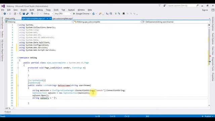Switch to the ajax-autocomplete.aspx tab
The image size is (215, 121).
coord(63,18)
